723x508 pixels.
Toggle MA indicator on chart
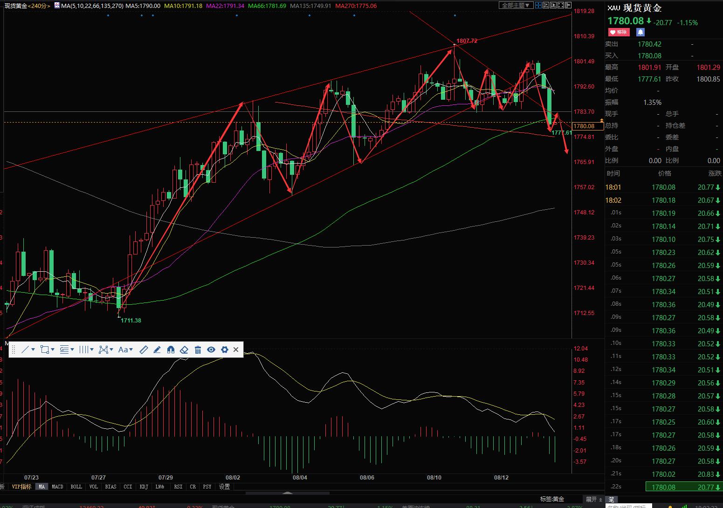click(x=42, y=487)
